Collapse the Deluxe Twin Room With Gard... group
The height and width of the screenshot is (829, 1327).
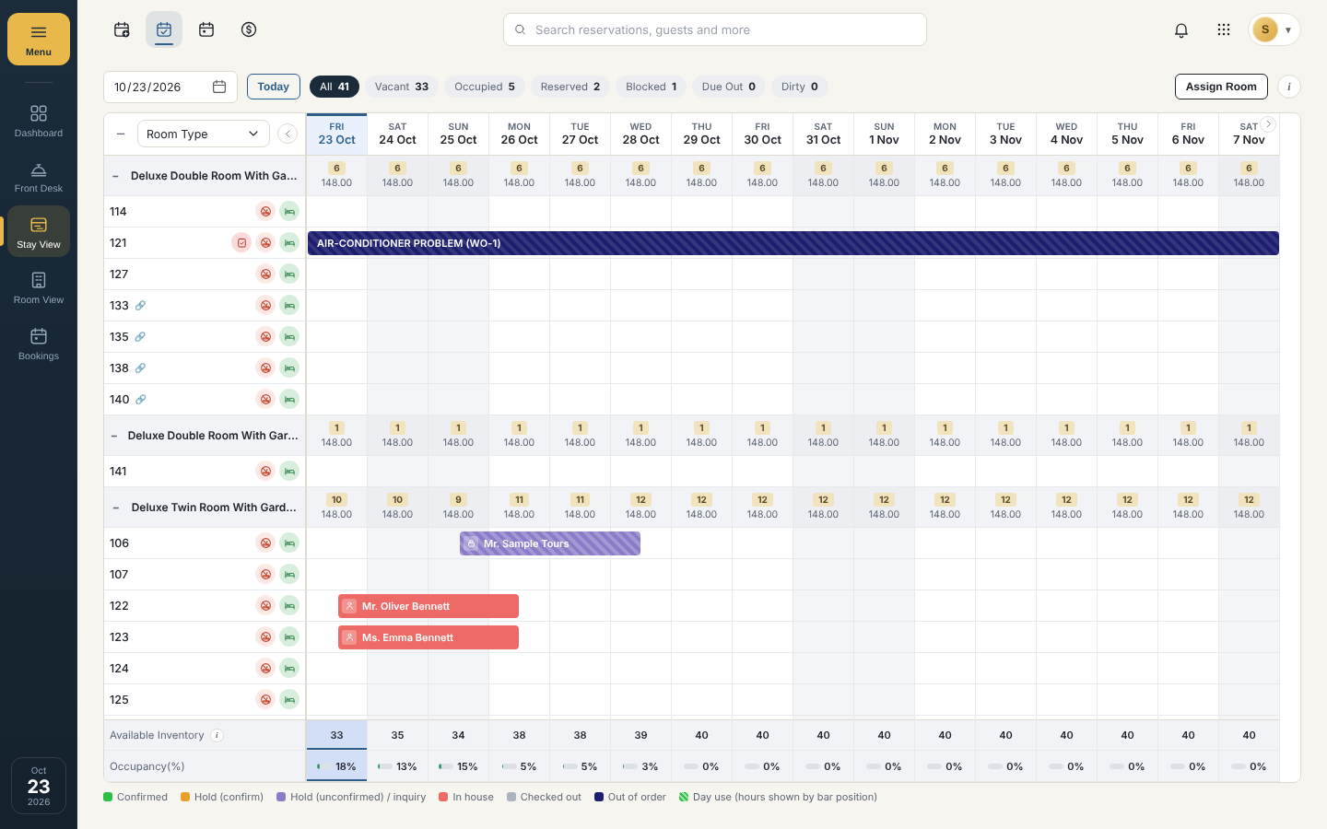click(115, 508)
